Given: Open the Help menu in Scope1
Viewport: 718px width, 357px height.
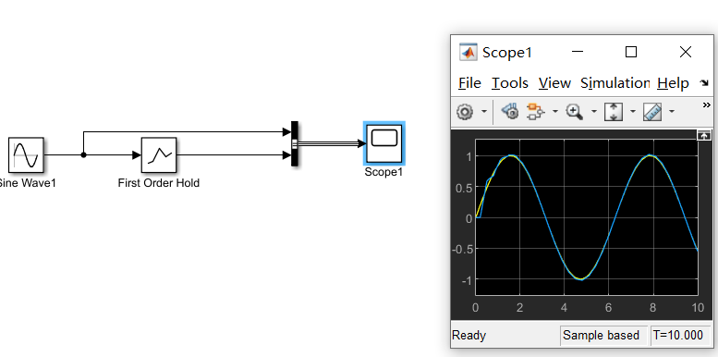Looking at the screenshot, I should coord(673,83).
